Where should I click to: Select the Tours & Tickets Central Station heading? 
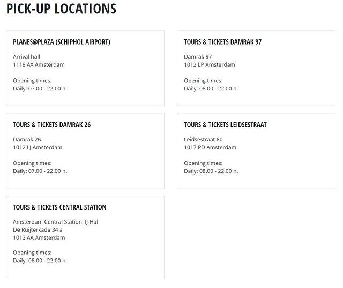tap(59, 207)
